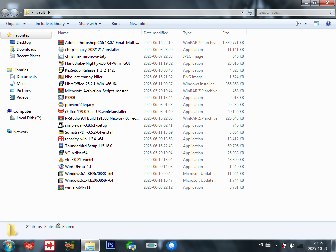The image size is (336, 252).
Task: Click the magnifier icon in the search box
Action: [x=331, y=13]
